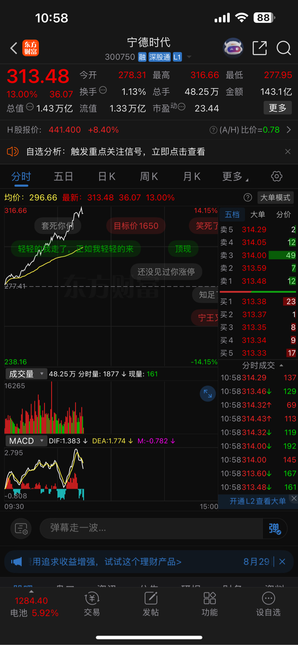Open the Eastmoney logo badge
Screen dimensions: 298x645
pyautogui.click(x=31, y=48)
